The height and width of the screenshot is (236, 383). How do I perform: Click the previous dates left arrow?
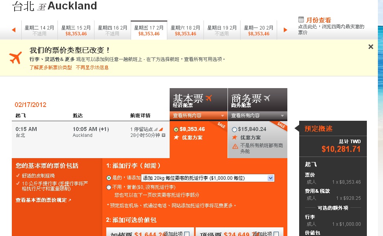[13, 30]
